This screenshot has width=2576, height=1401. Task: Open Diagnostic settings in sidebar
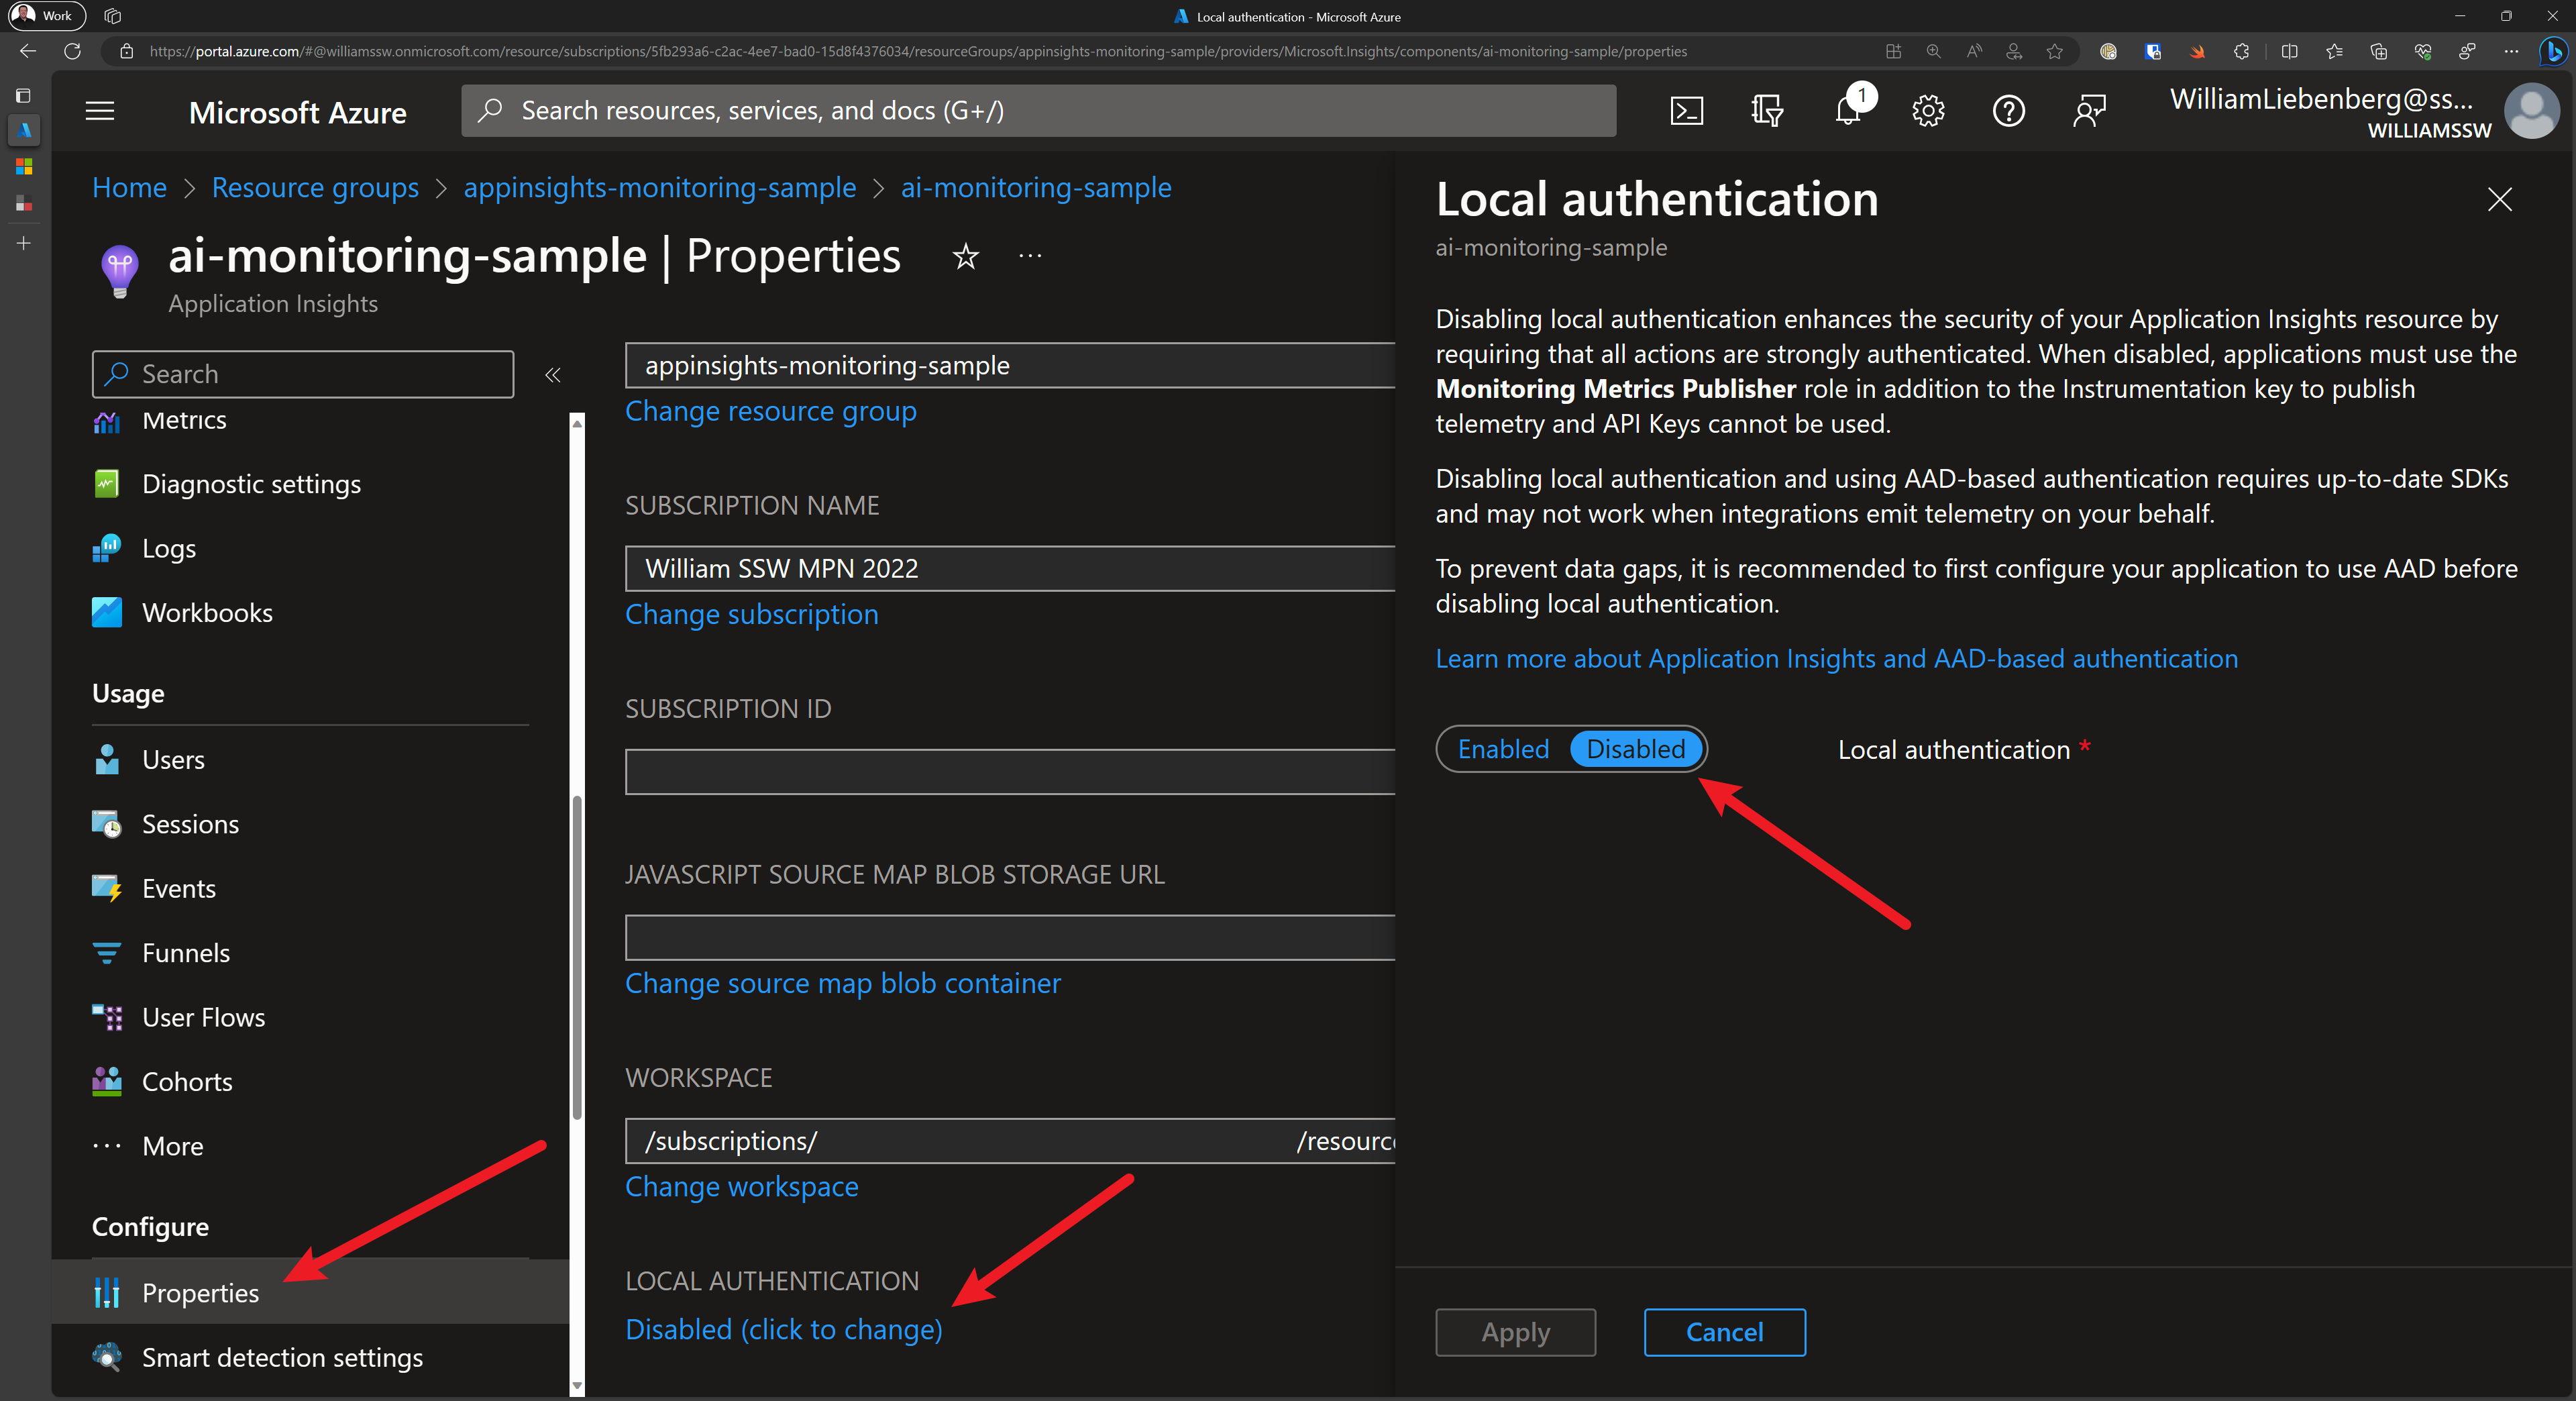point(251,484)
